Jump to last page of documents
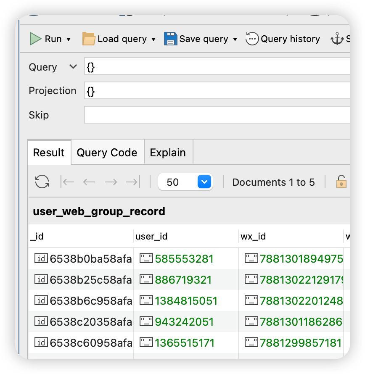This screenshot has width=365, height=374. click(x=133, y=182)
